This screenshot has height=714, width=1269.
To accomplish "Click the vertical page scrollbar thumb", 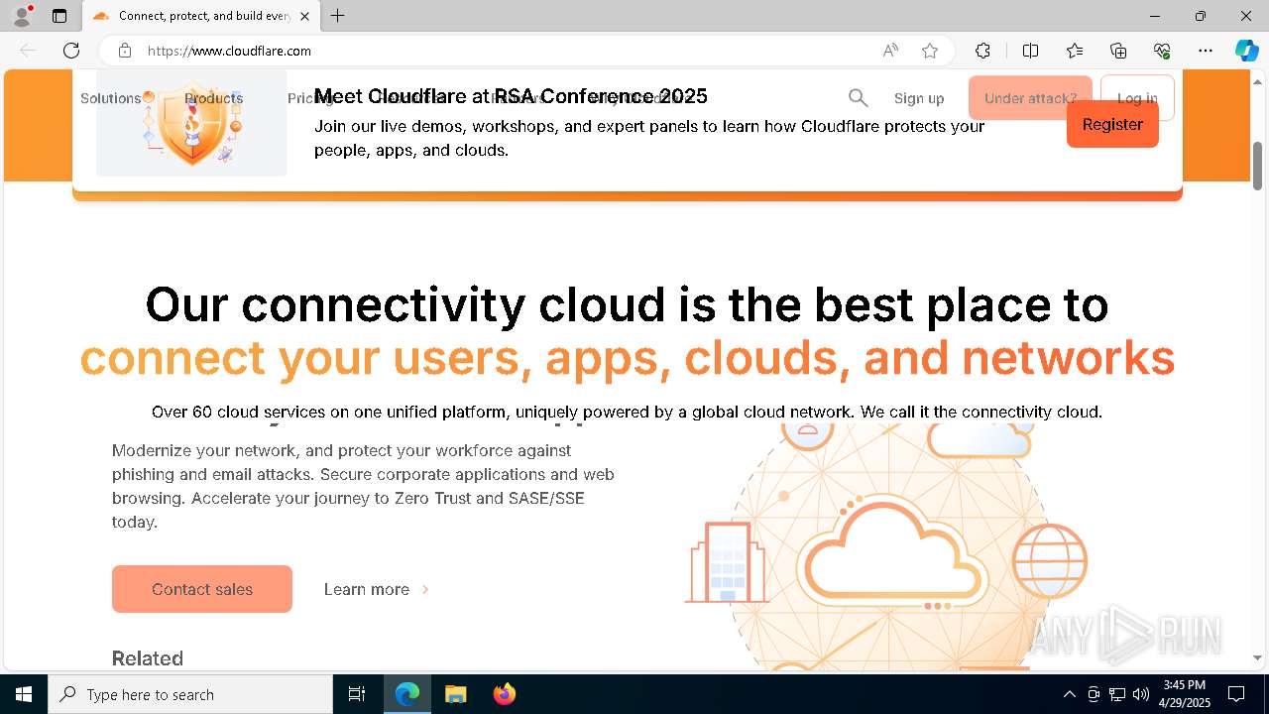I will click(1257, 166).
